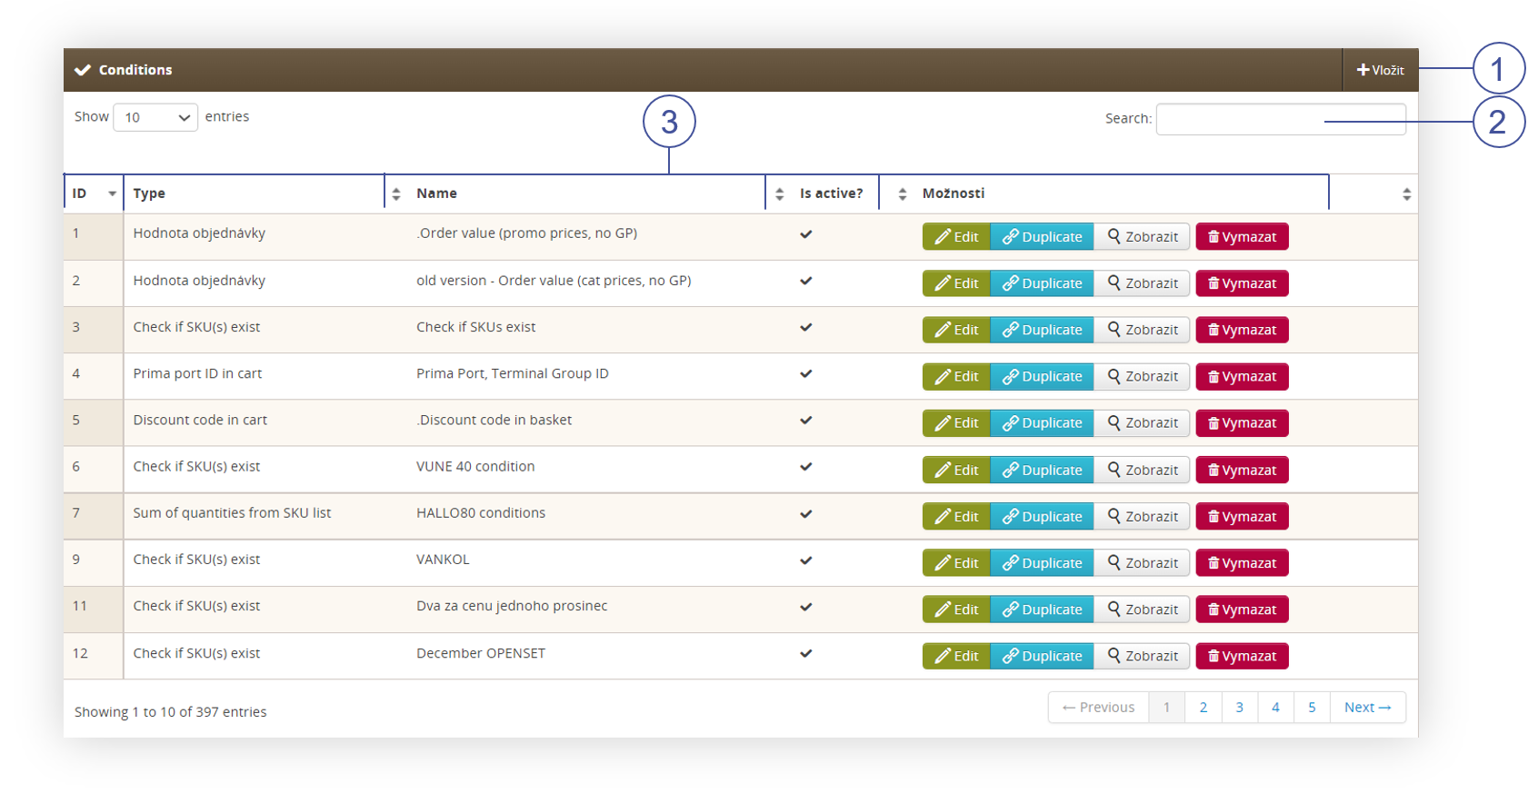Go to page 3 of results
This screenshot has width=1538, height=793.
click(x=1240, y=708)
